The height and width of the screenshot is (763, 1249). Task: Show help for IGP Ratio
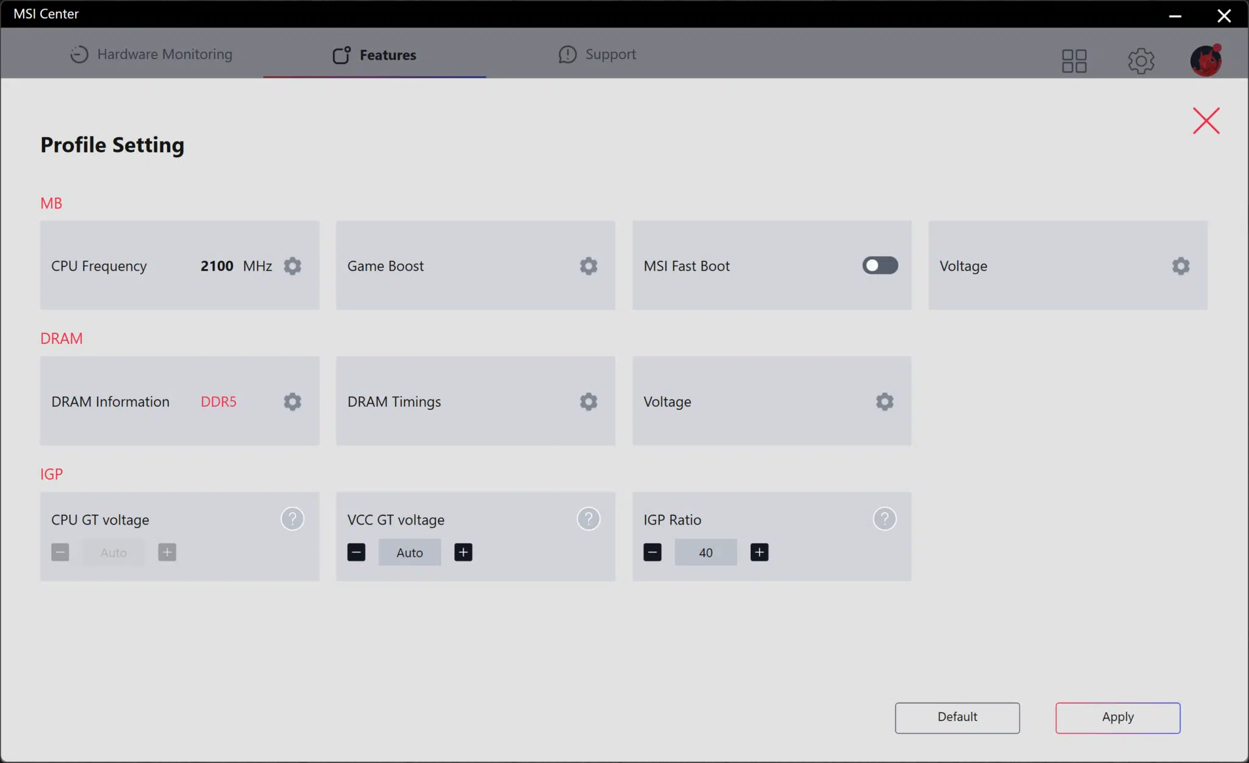885,519
